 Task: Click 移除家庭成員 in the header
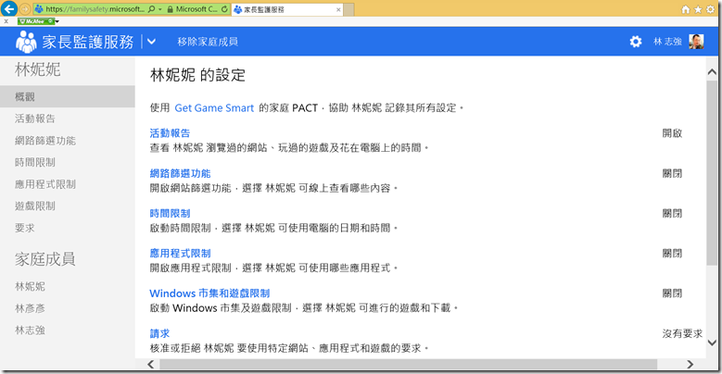coord(208,42)
